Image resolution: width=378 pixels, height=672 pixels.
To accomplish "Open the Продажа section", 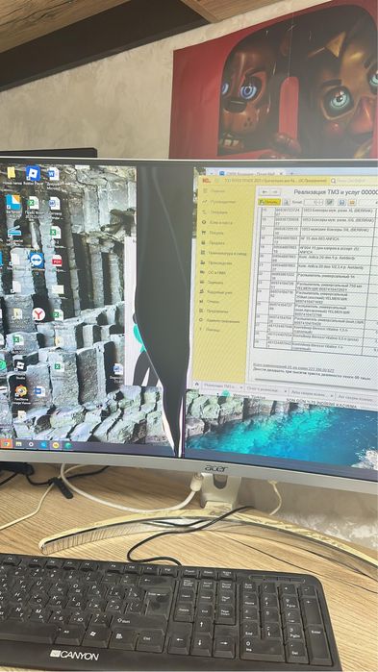I will tap(213, 242).
